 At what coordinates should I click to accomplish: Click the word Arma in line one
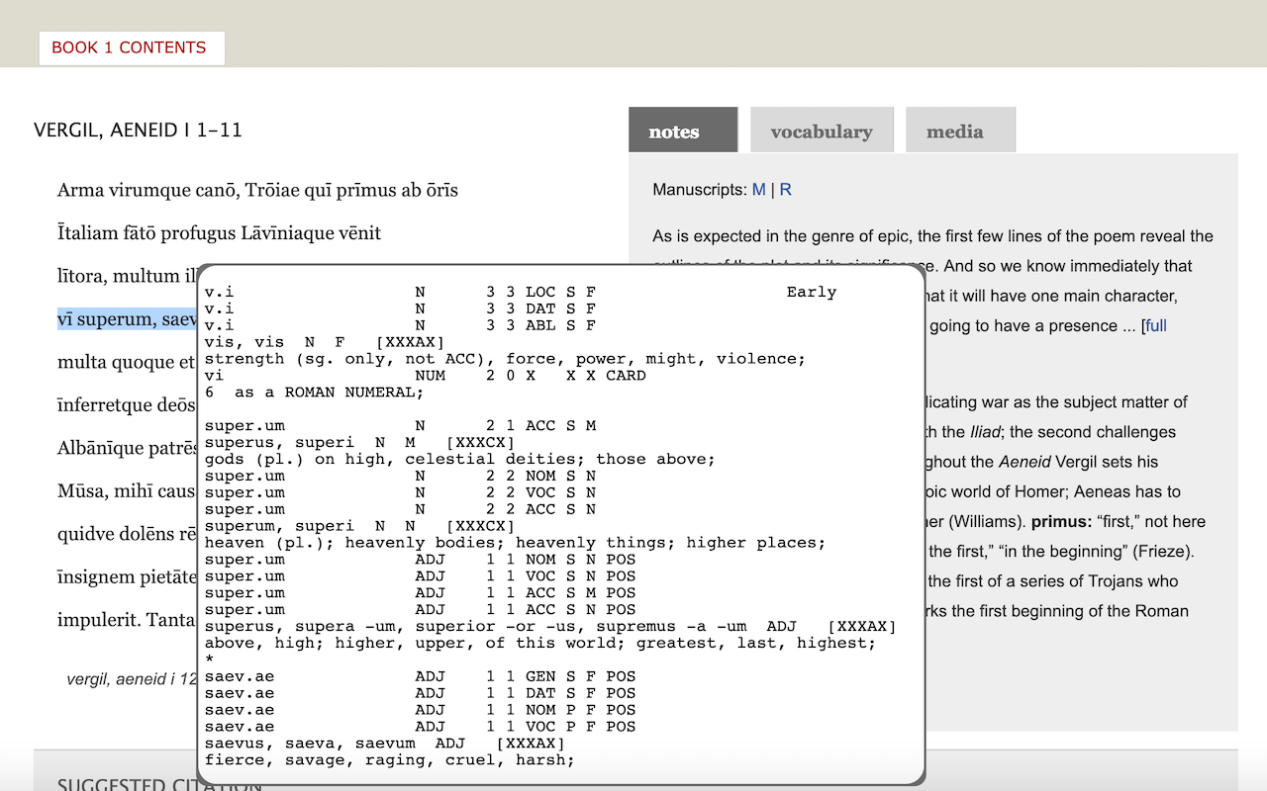point(82,190)
